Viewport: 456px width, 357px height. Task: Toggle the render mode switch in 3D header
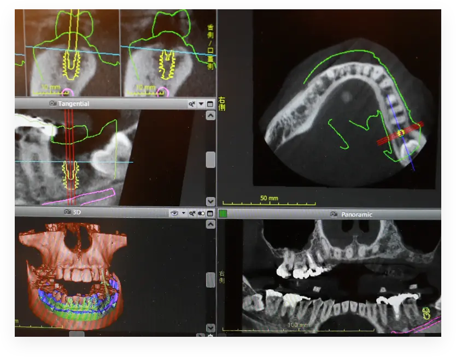coord(201,213)
